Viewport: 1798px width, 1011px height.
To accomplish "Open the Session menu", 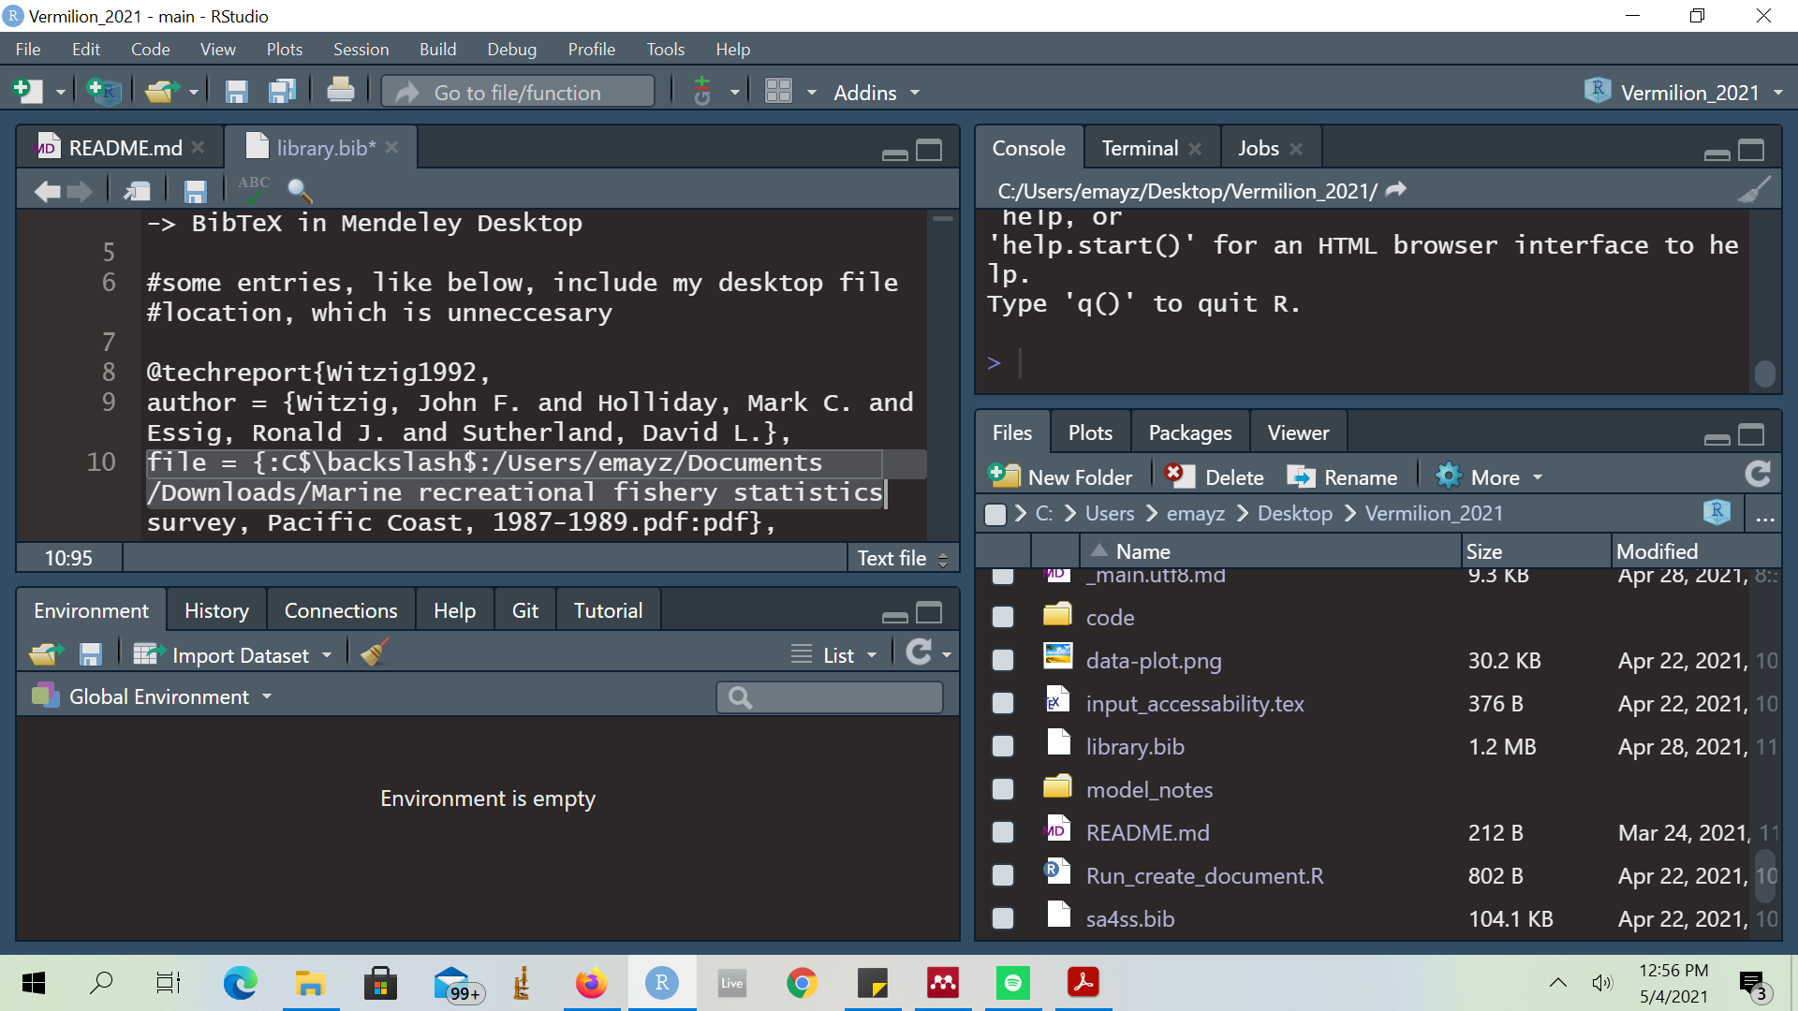I will coord(361,49).
